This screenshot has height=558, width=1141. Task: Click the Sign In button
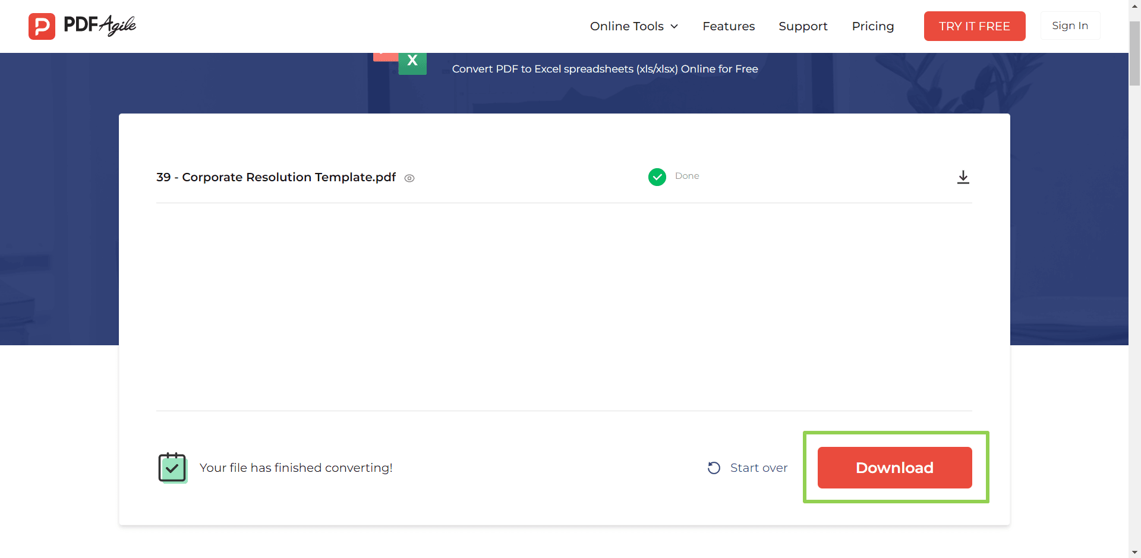pyautogui.click(x=1070, y=26)
